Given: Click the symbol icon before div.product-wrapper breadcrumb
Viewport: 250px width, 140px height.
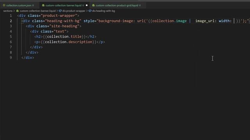Looking at the screenshot, I should 60,11.
